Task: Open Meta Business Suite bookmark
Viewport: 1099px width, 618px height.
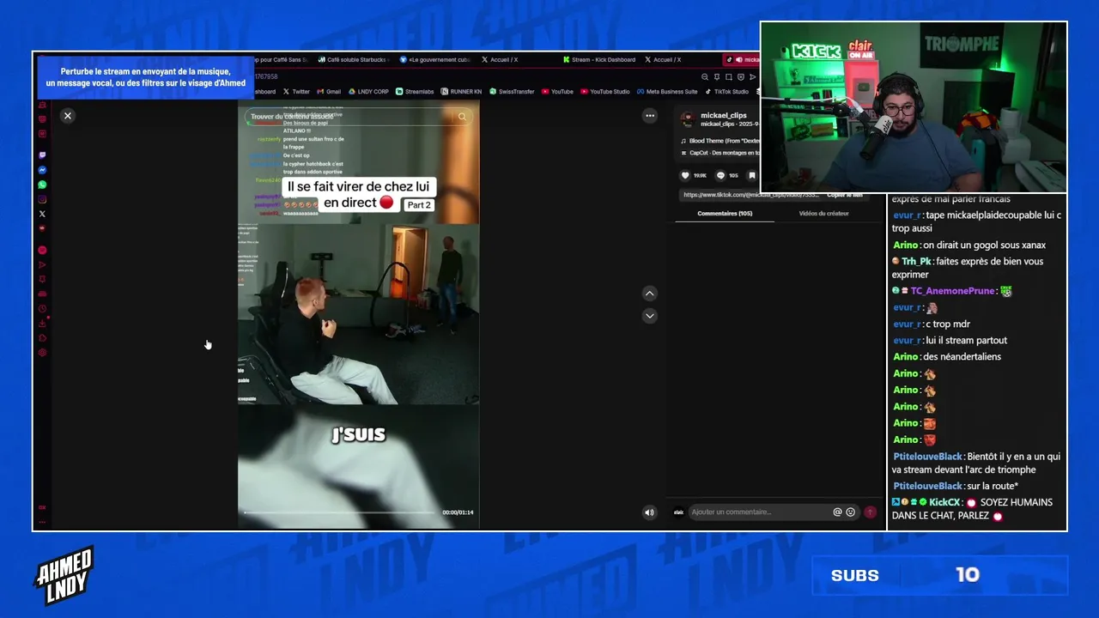Action: click(667, 92)
